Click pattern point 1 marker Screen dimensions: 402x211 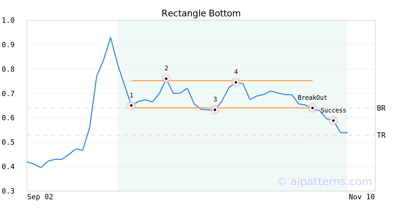pyautogui.click(x=131, y=105)
